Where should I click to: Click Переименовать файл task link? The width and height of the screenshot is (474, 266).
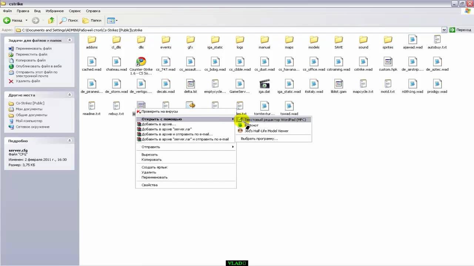click(x=33, y=48)
